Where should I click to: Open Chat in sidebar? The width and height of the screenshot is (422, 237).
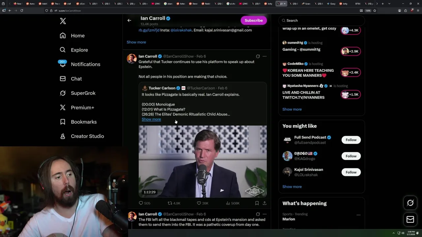click(71, 79)
